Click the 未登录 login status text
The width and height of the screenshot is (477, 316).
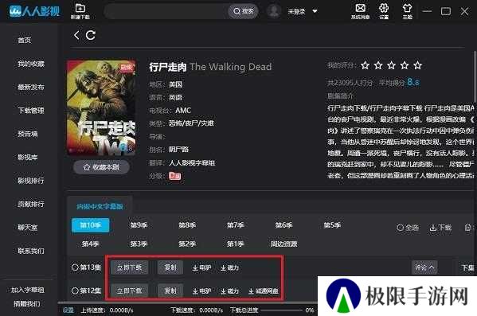click(296, 12)
